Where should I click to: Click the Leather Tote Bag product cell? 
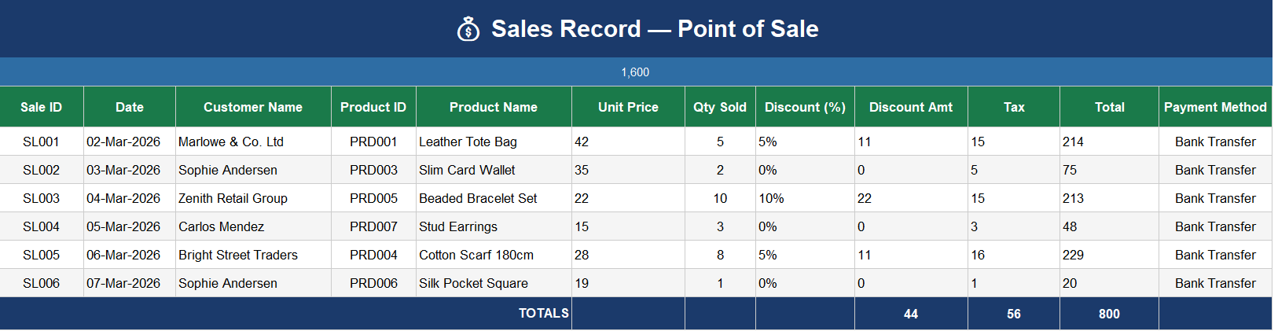click(494, 142)
